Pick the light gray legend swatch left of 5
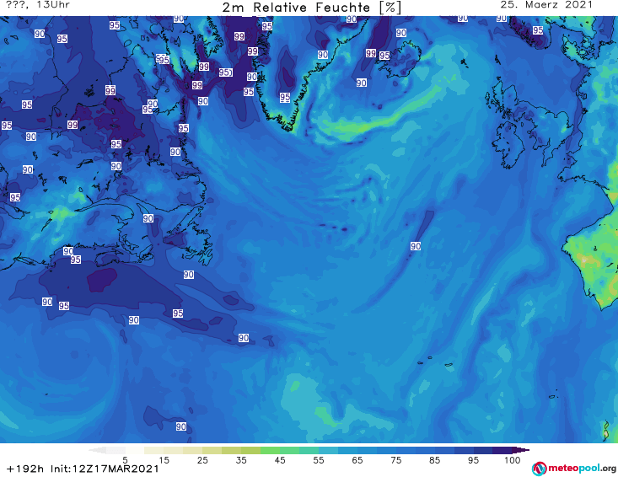This screenshot has height=477, width=618. pos(116,450)
